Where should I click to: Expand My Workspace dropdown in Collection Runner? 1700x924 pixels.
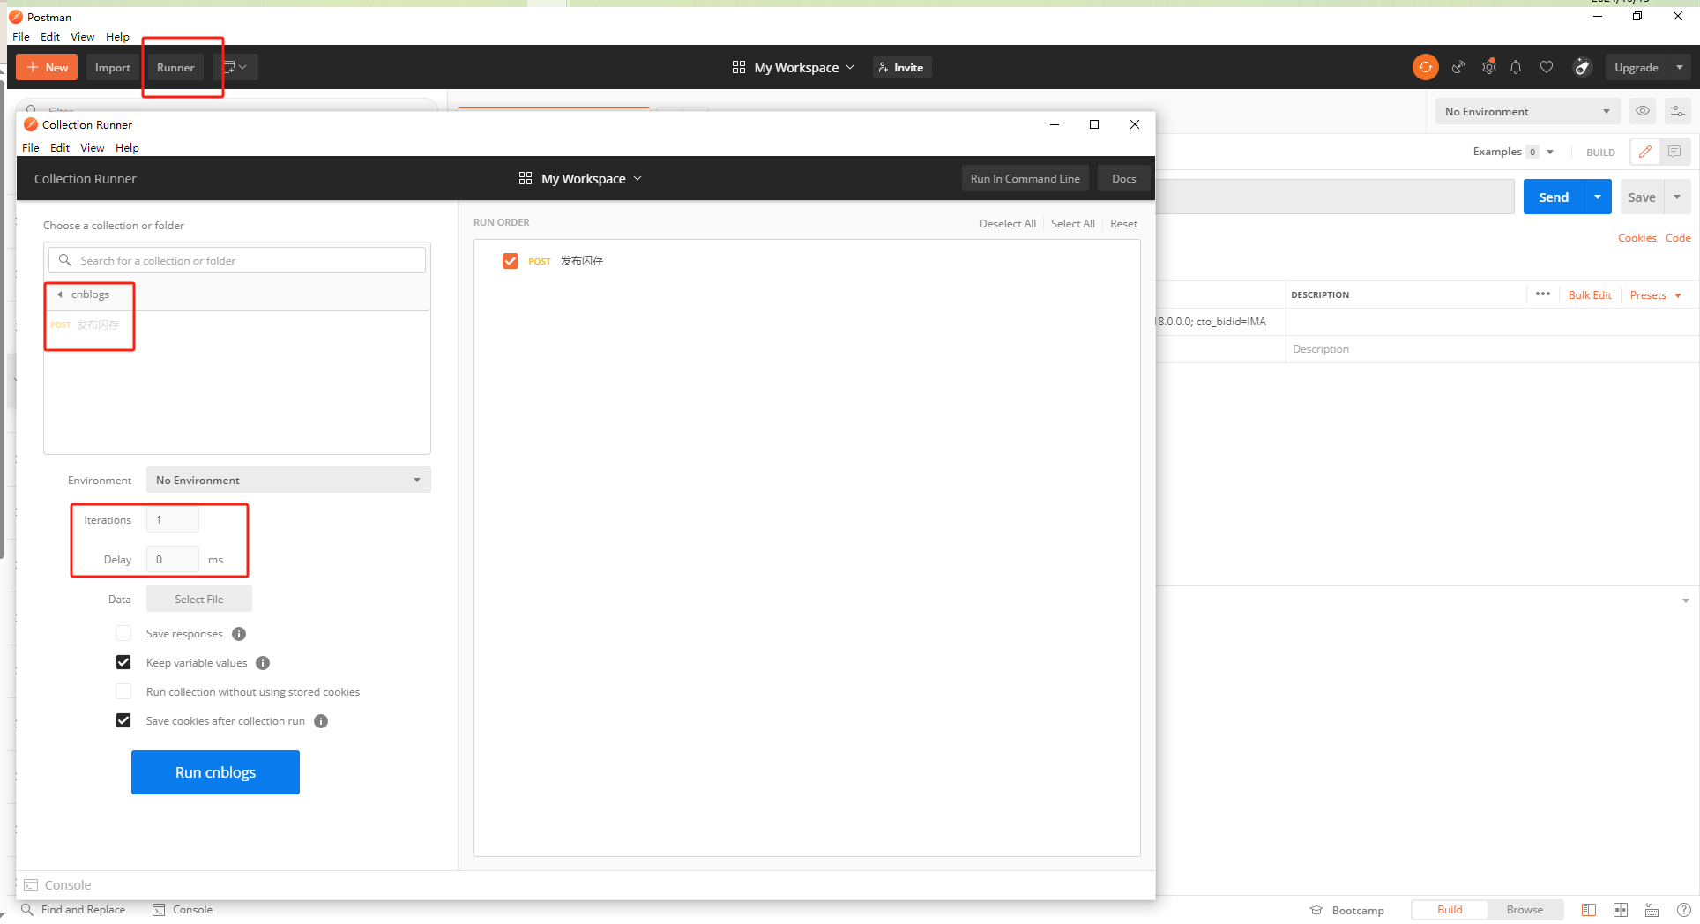click(x=580, y=178)
